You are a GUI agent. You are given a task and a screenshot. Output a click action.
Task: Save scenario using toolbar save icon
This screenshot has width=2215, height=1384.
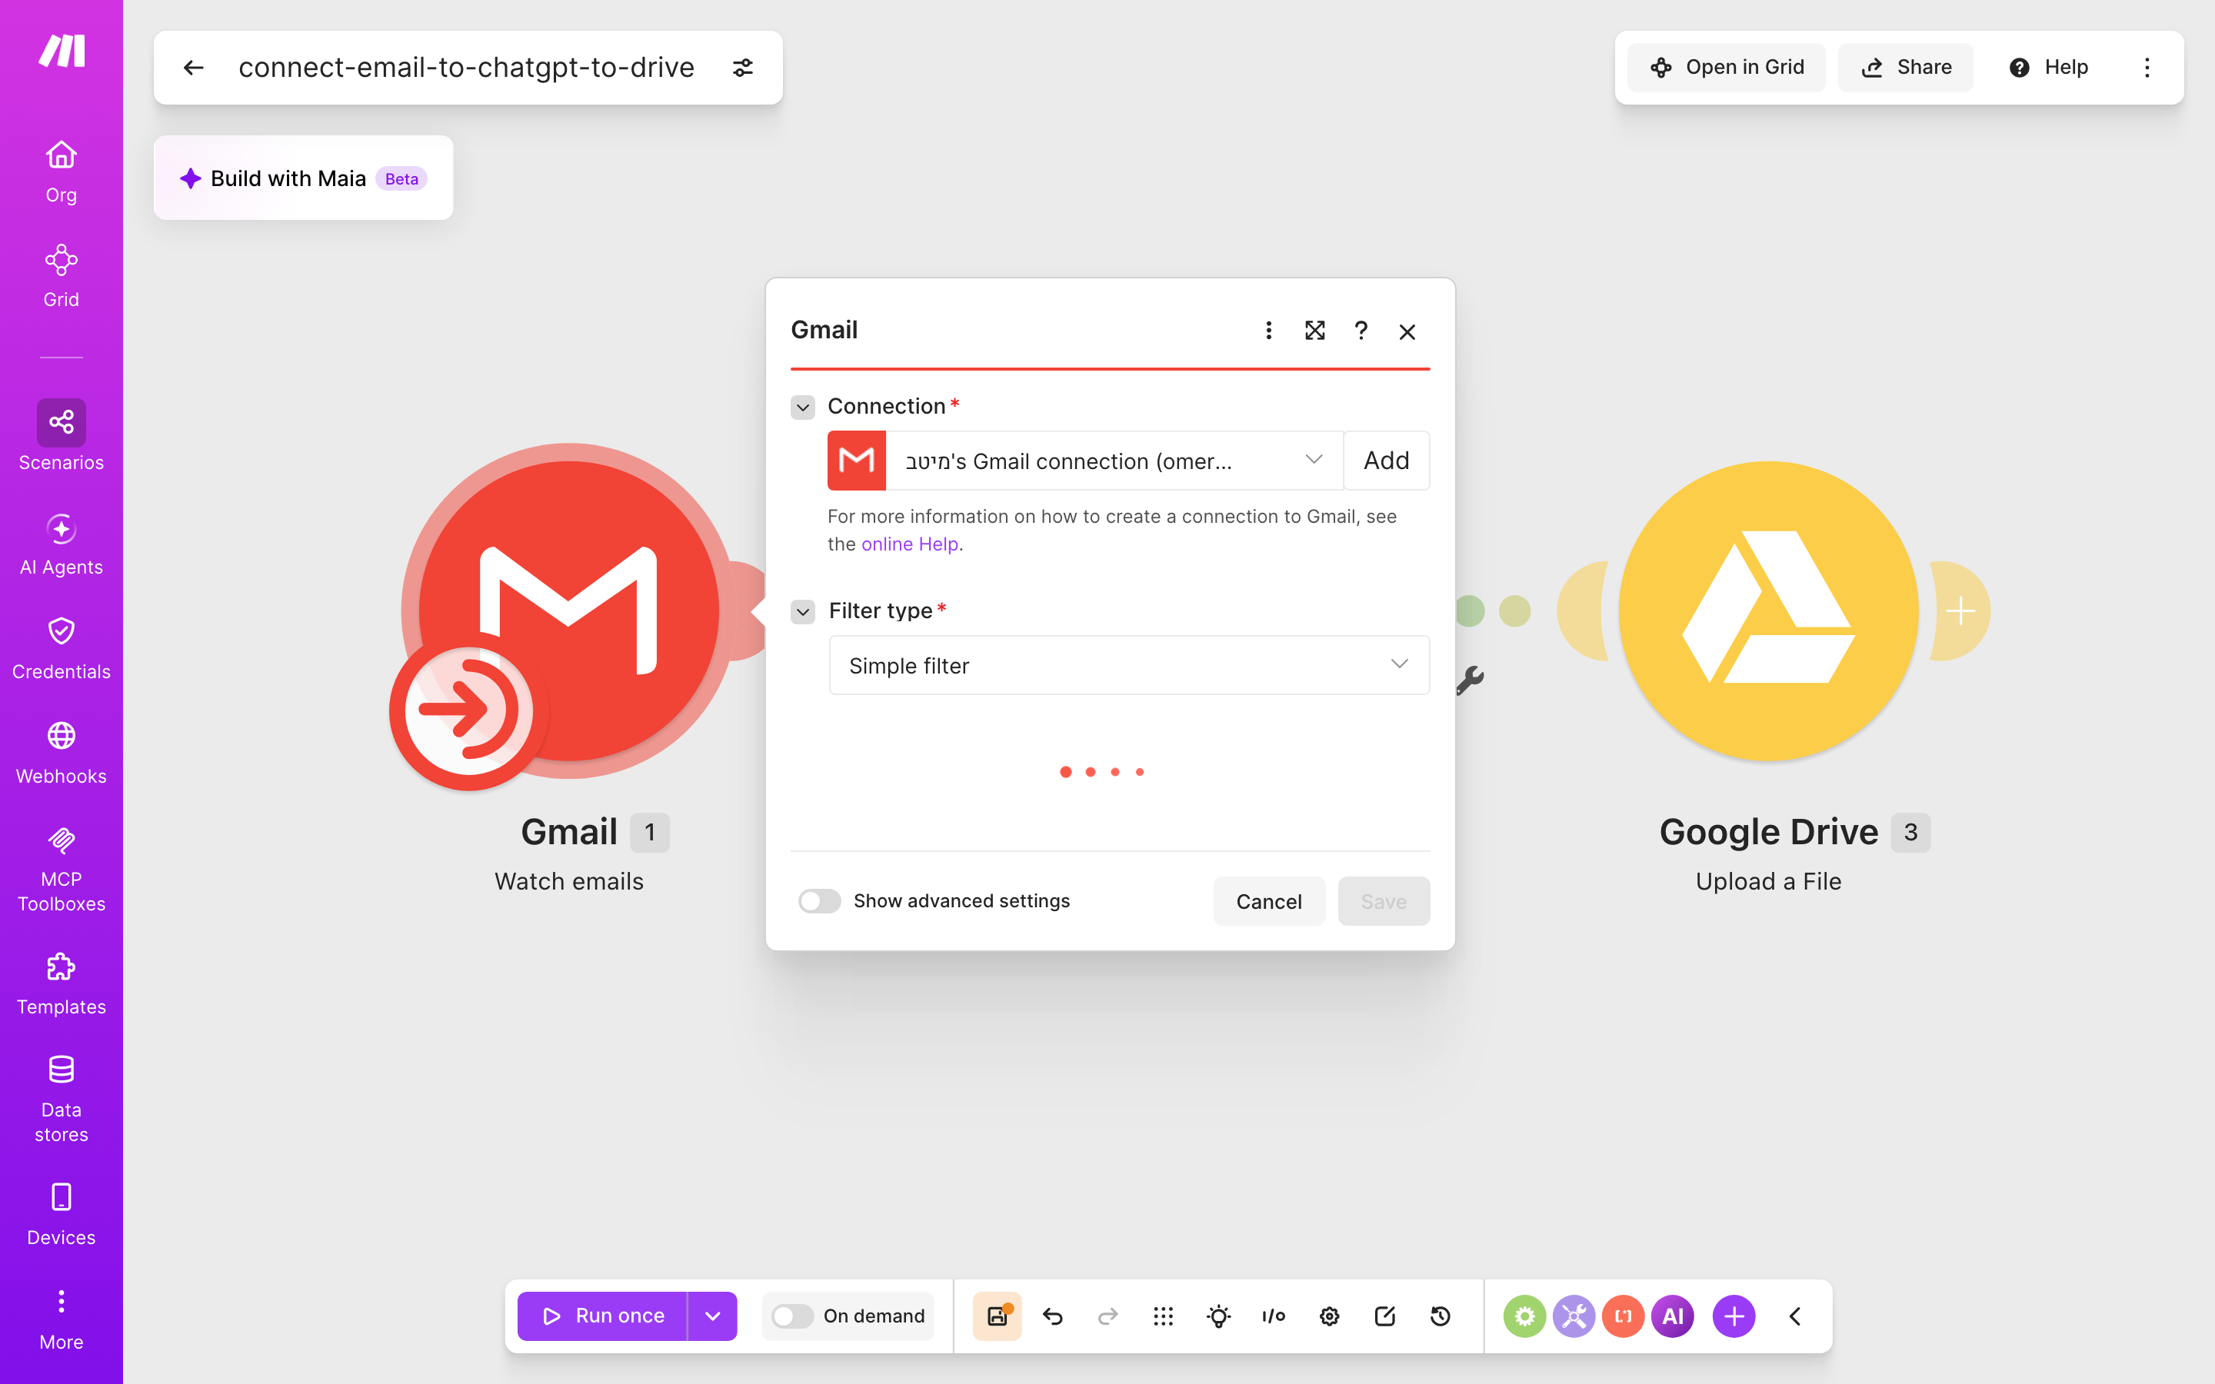coord(997,1316)
